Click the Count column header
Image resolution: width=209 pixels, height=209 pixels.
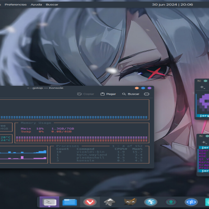tap(63, 149)
